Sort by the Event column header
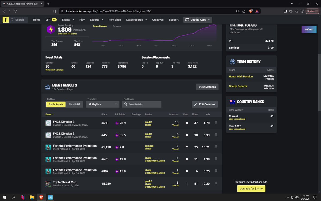Image resolution: width=321 pixels, height=201 pixels. click(49, 115)
